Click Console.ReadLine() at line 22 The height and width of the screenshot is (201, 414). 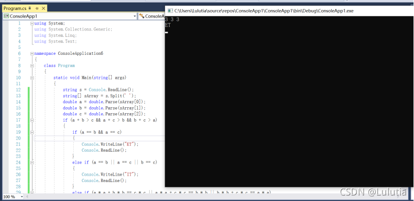[x=104, y=150]
